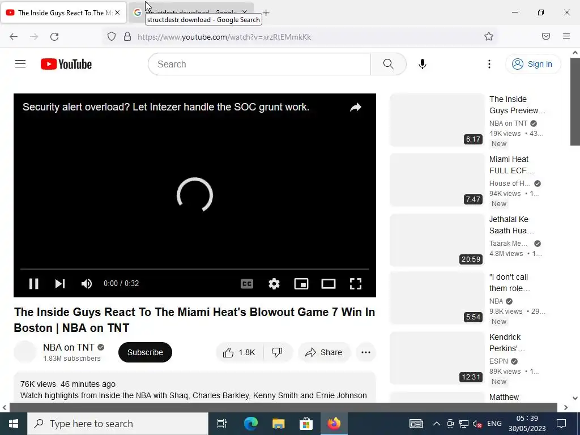Open "I don't call them role" video

coord(510,283)
